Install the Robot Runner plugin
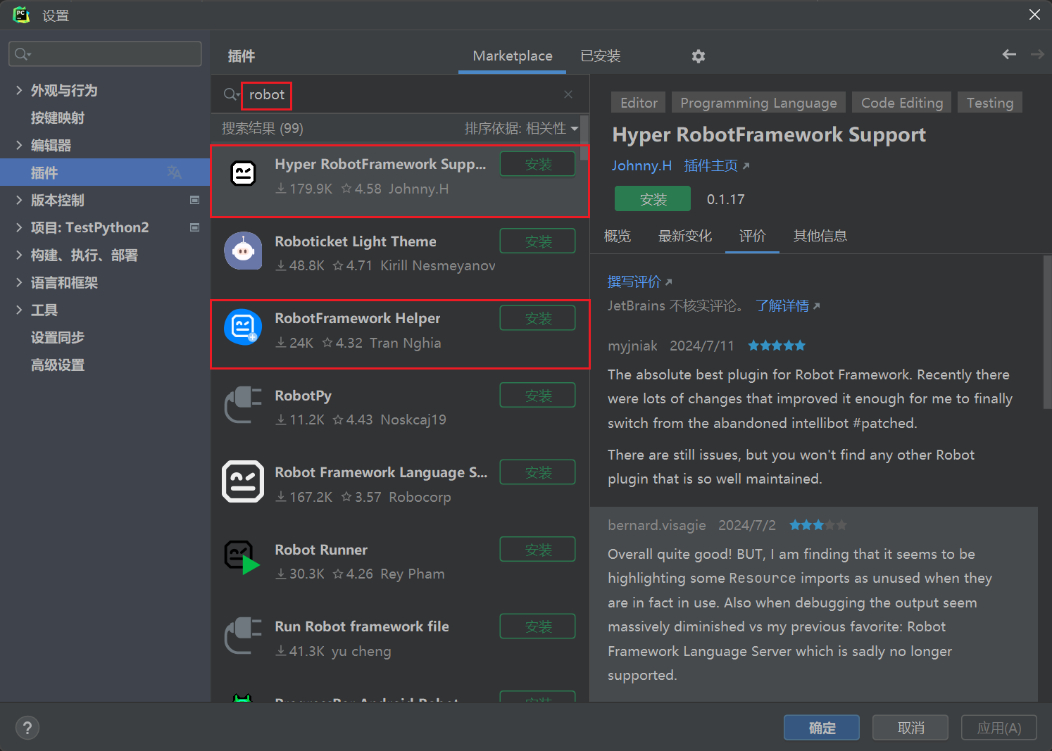1052x751 pixels. coord(538,550)
